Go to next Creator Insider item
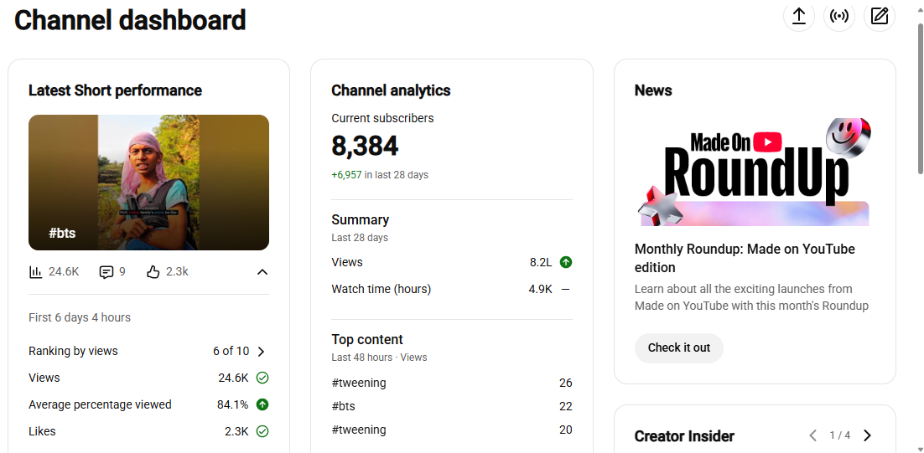 867,435
